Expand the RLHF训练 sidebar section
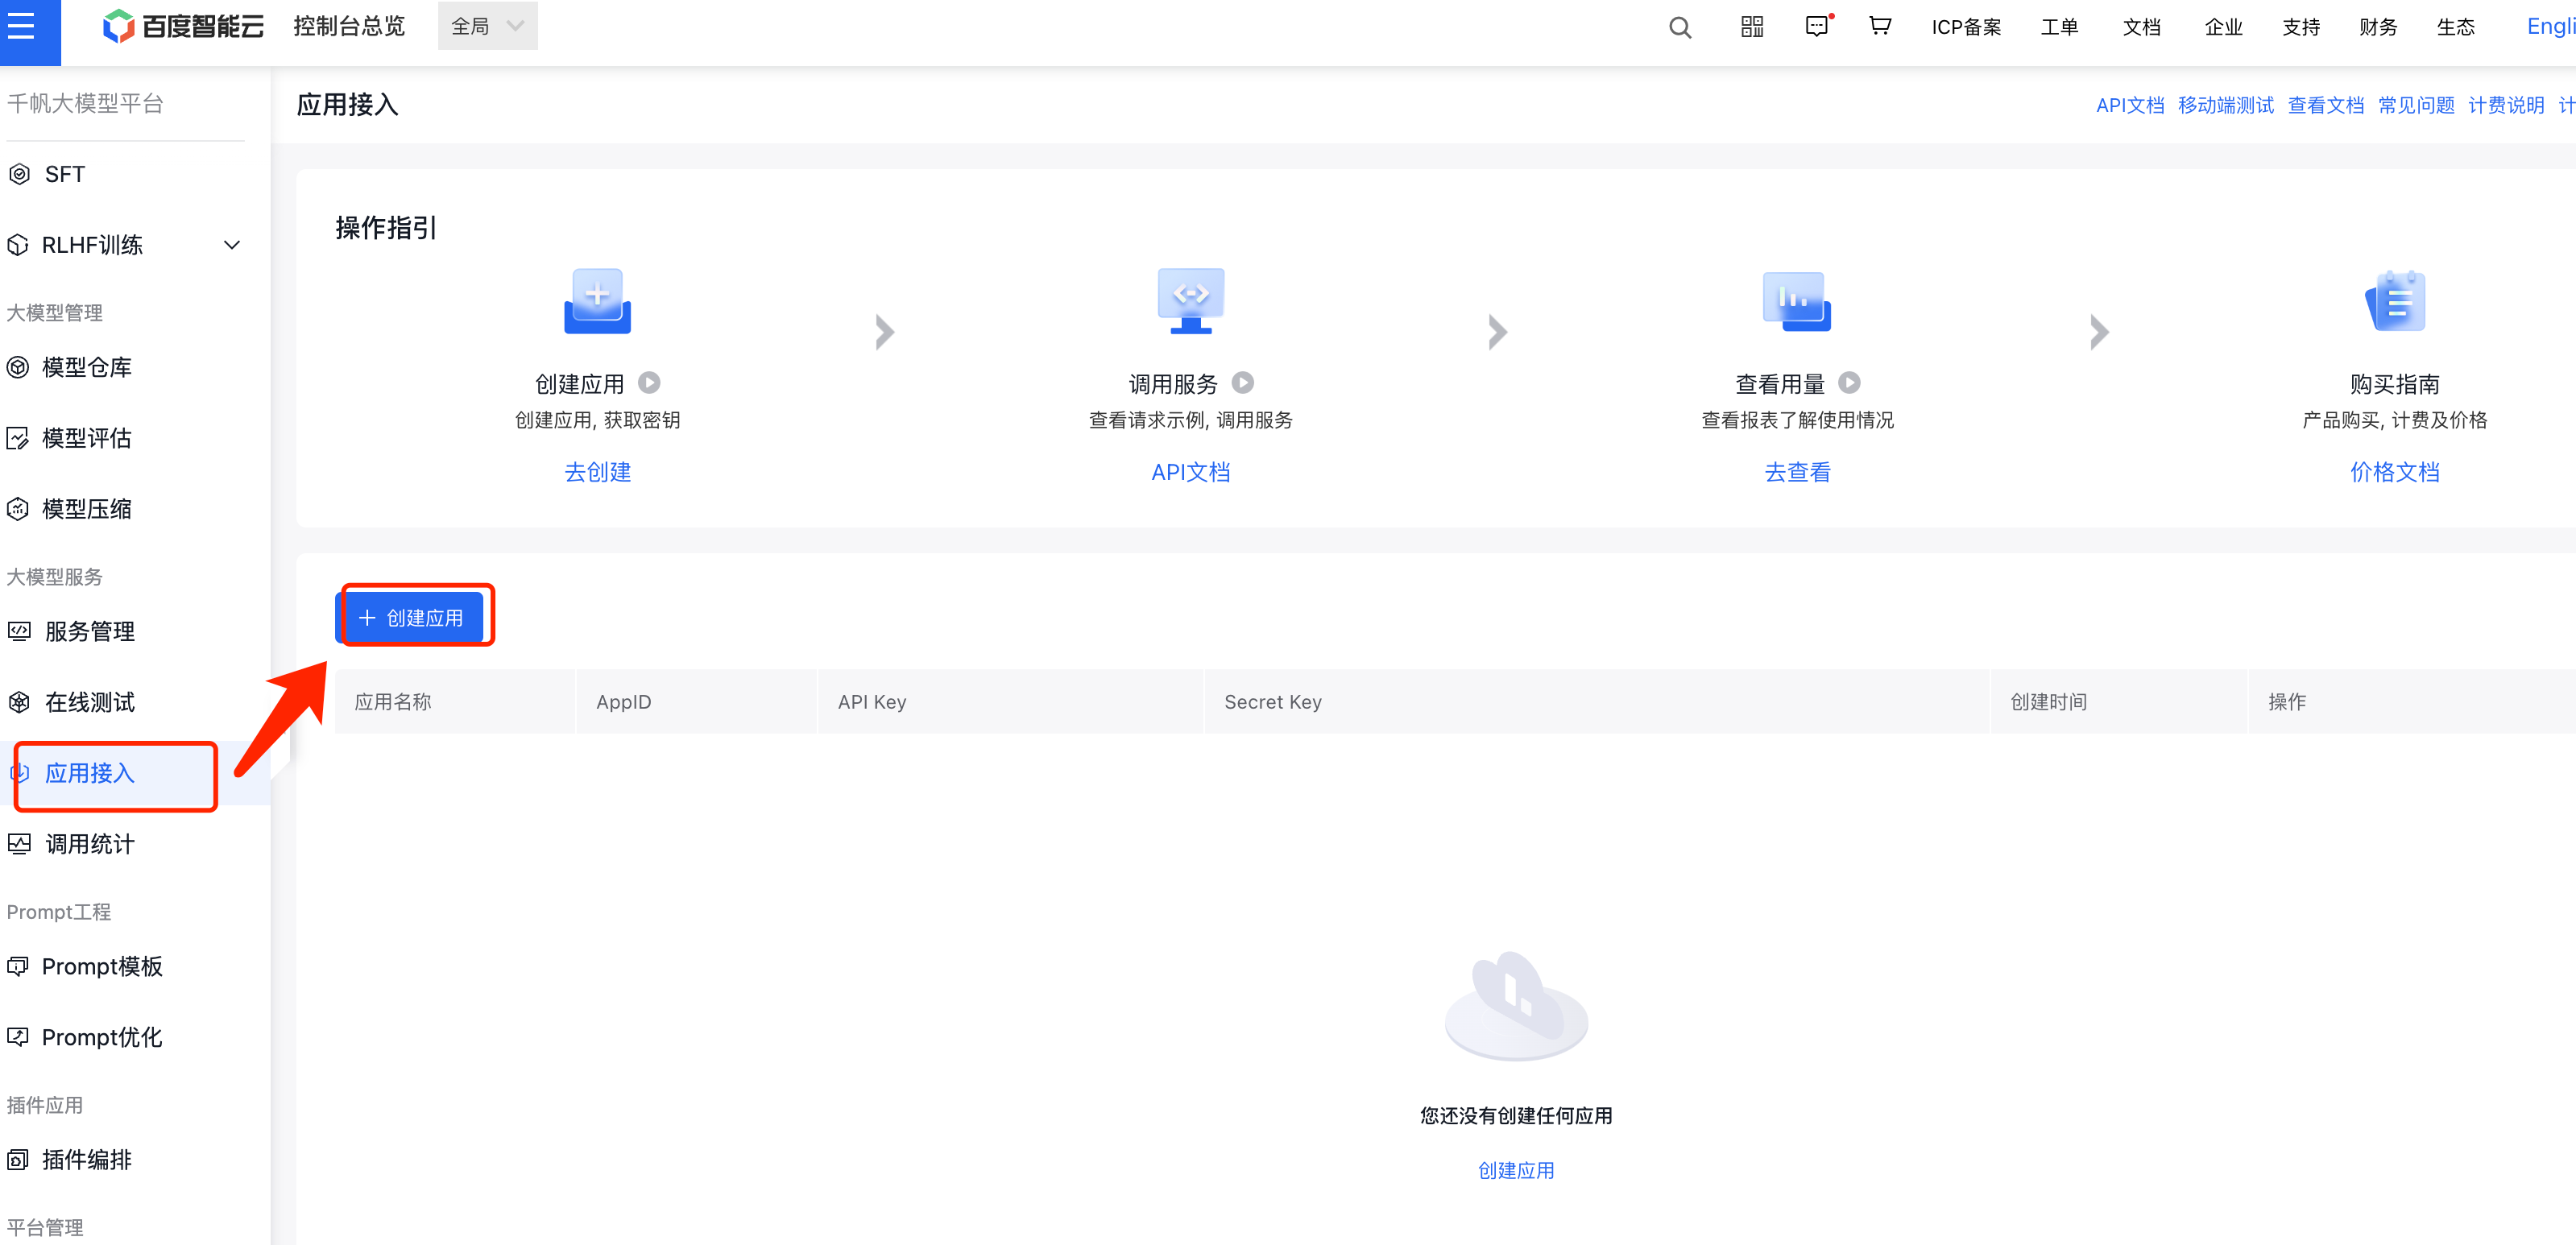Viewport: 2576px width, 1245px height. [231, 245]
